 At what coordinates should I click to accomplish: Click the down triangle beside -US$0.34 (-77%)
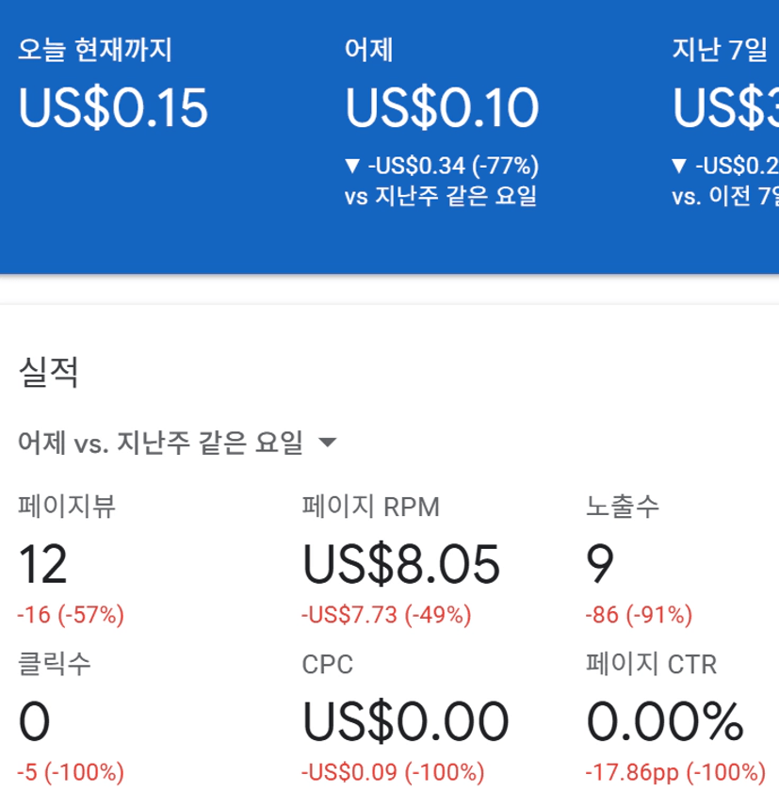coord(353,167)
